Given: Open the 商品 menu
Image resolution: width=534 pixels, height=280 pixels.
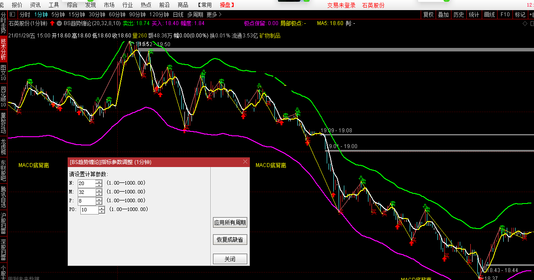Looking at the screenshot, I should tap(183, 5).
